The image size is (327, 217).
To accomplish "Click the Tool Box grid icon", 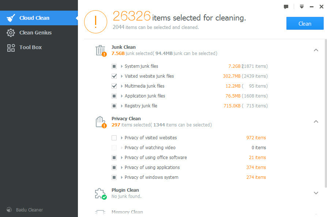I will pyautogui.click(x=11, y=48).
